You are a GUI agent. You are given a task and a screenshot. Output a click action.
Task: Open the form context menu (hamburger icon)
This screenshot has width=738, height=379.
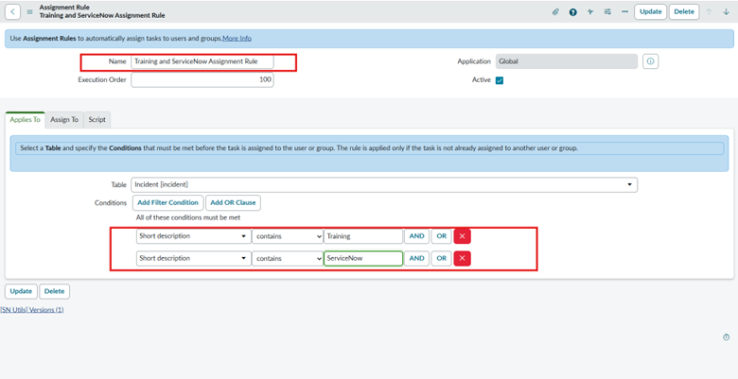click(29, 11)
